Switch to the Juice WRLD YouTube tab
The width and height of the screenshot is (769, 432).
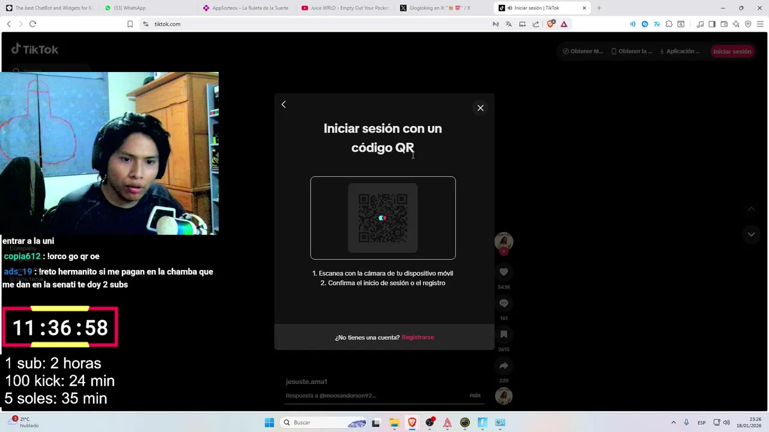345,8
